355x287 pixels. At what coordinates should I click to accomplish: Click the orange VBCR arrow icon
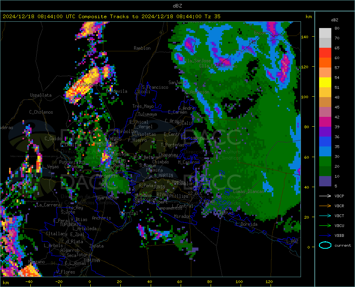pos(325,206)
